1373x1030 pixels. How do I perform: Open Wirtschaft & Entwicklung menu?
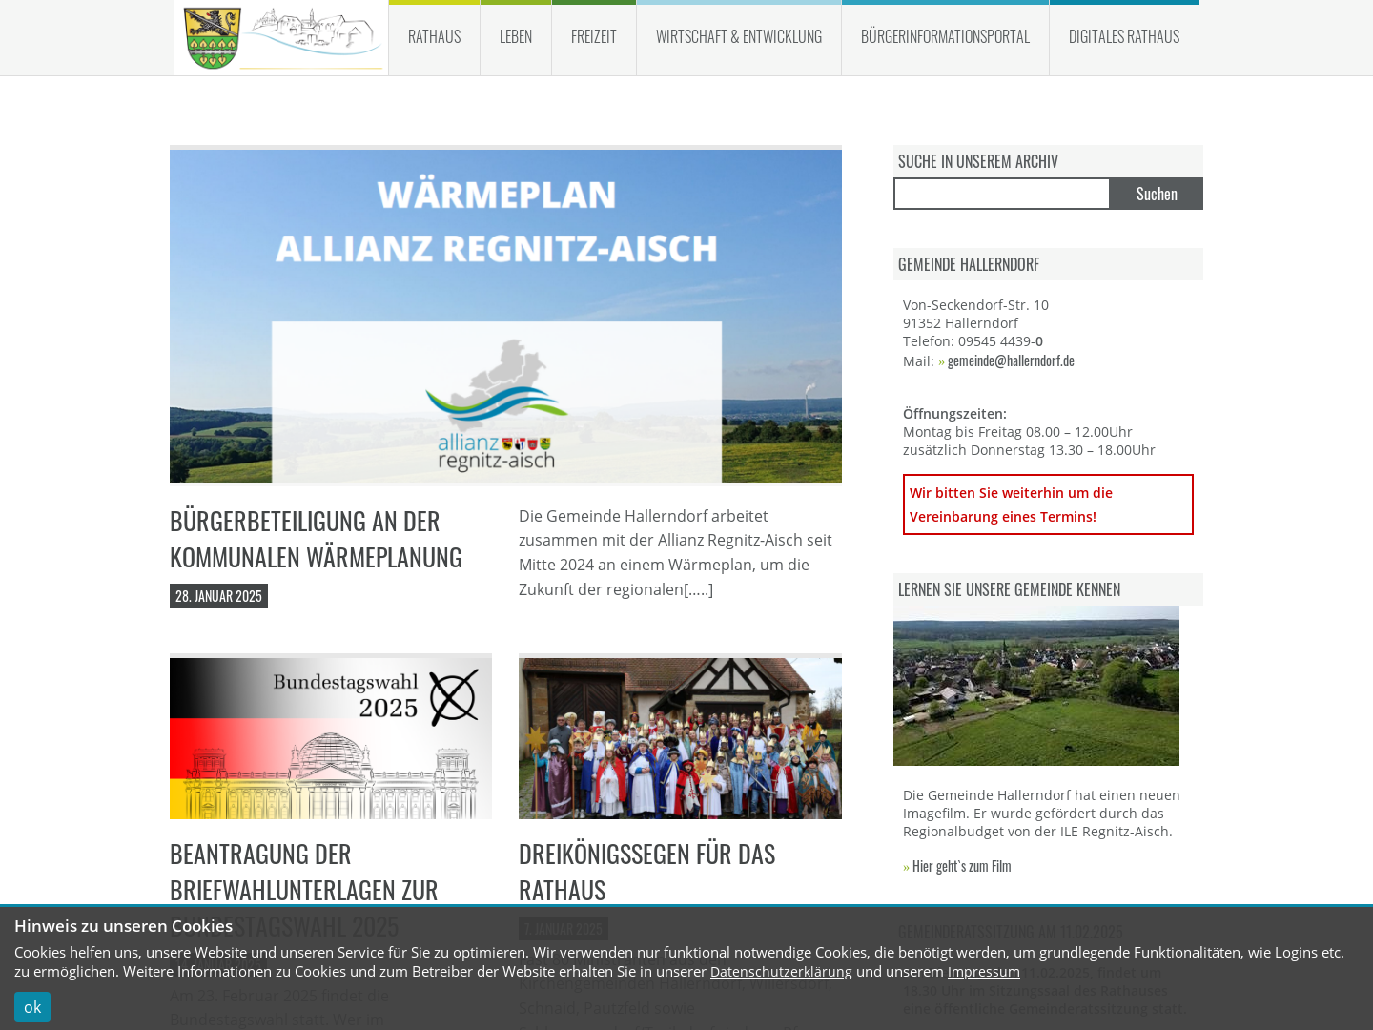tap(739, 37)
